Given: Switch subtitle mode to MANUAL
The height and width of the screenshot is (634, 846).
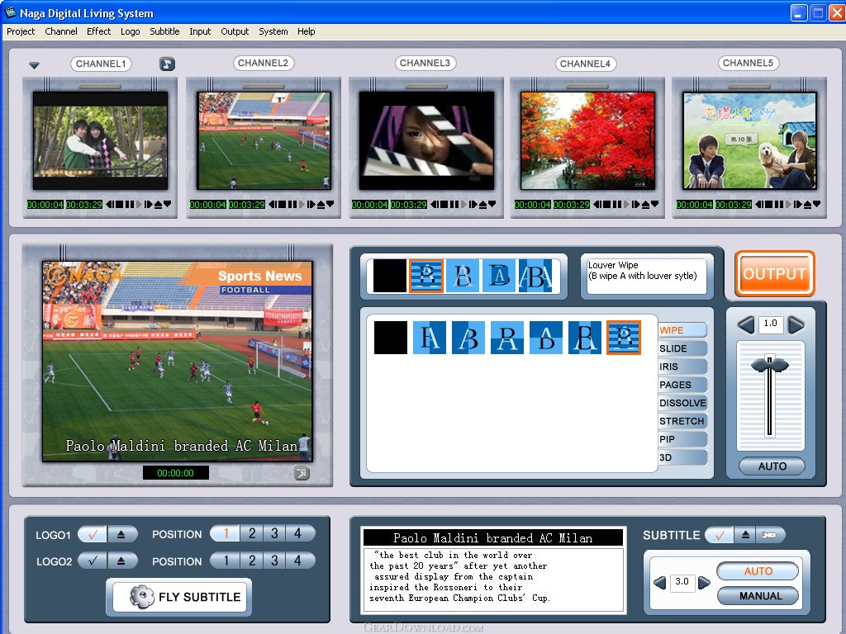Looking at the screenshot, I should pyautogui.click(x=758, y=596).
